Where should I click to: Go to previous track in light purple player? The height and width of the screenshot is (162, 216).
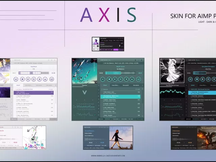coord(28,79)
